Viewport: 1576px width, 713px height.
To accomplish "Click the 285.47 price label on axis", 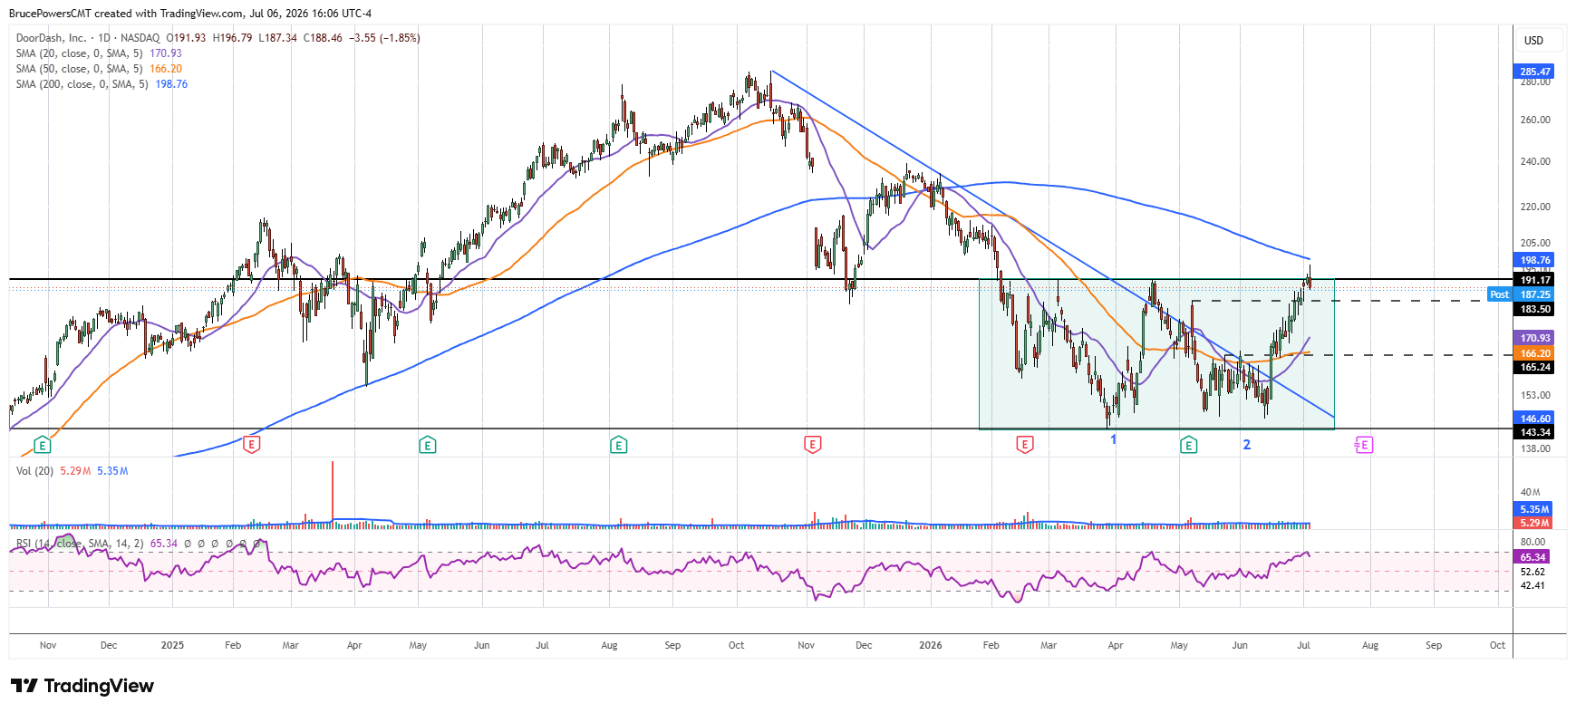I will (x=1534, y=72).
